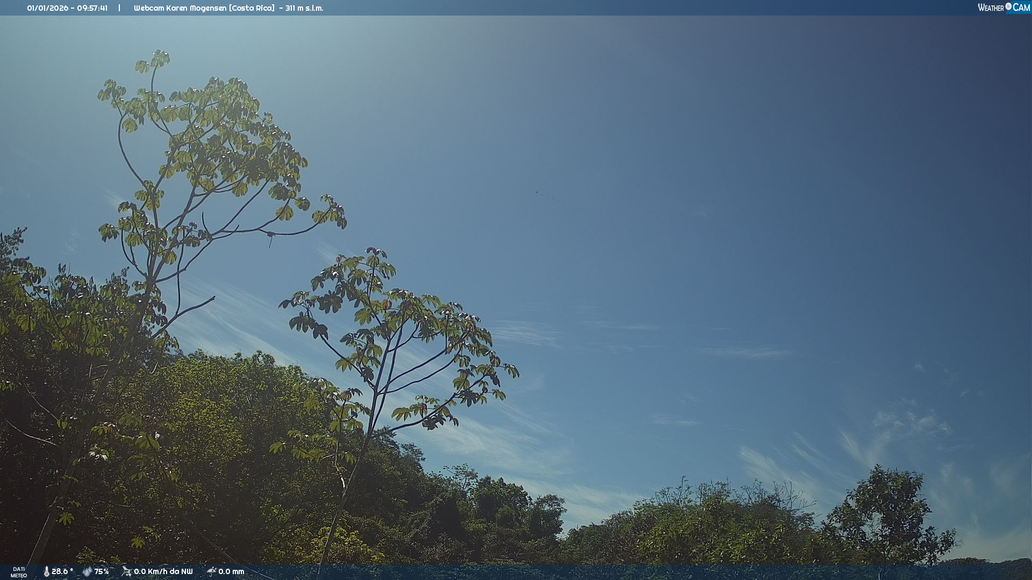
Task: Select the 28.6° temperature reading
Action: point(62,571)
